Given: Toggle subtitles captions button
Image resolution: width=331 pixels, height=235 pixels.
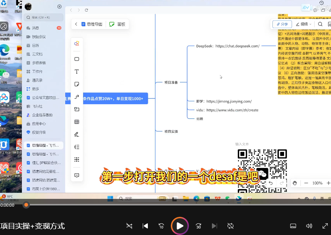Looking at the screenshot, I should [x=293, y=226].
